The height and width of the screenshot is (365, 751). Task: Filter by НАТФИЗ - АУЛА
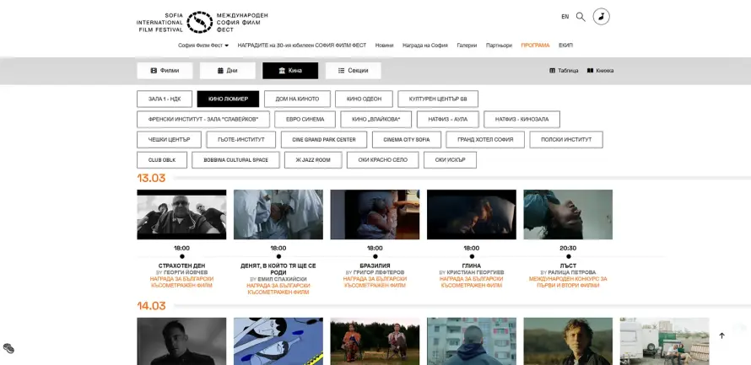447,120
